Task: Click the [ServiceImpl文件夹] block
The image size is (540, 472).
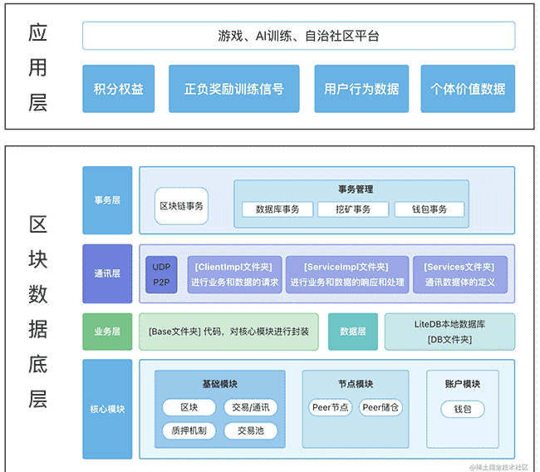Action: click(x=347, y=274)
